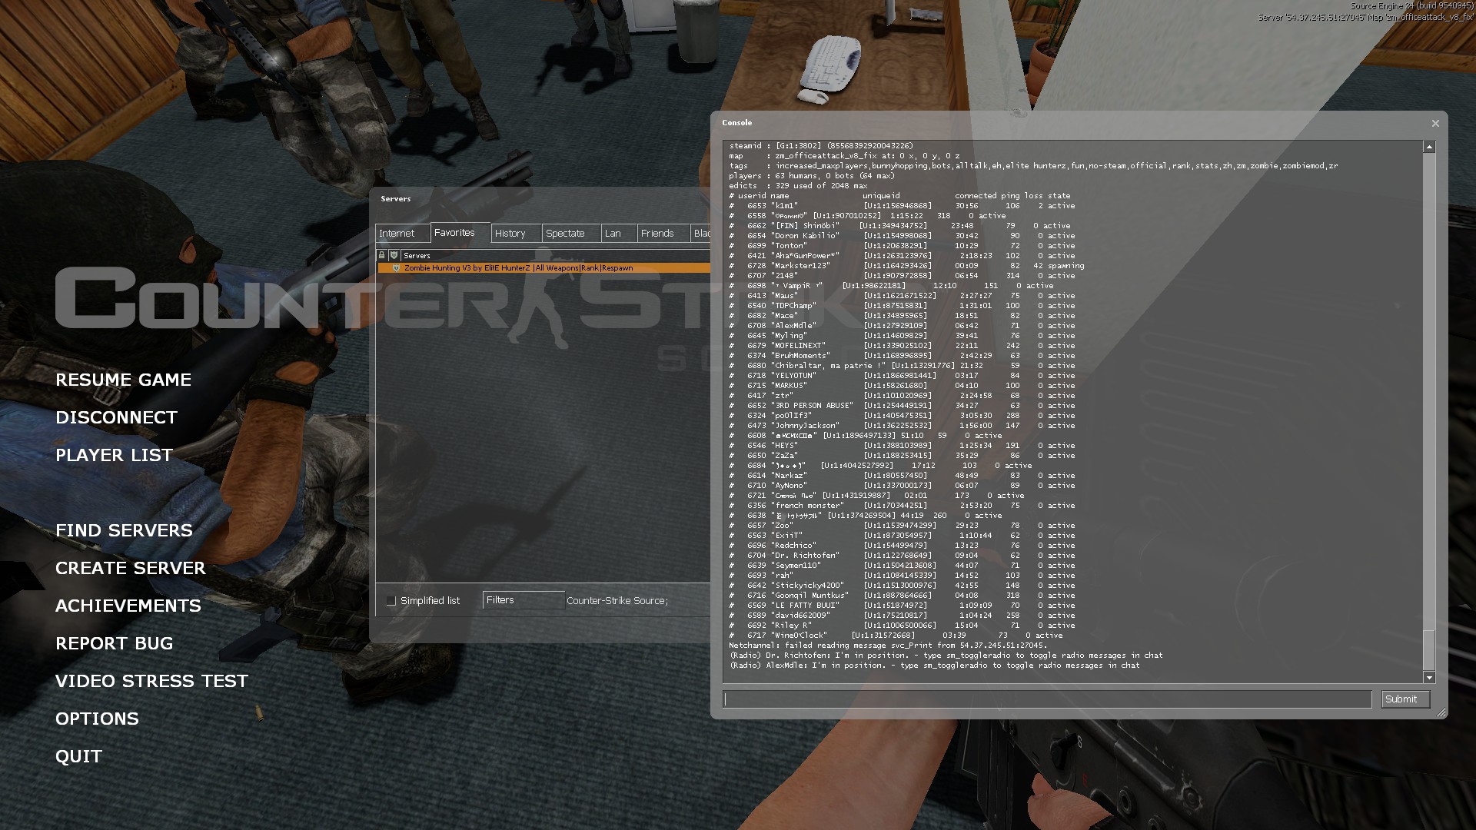
Task: Click the Netchannel failed reading message line
Action: pos(889,646)
